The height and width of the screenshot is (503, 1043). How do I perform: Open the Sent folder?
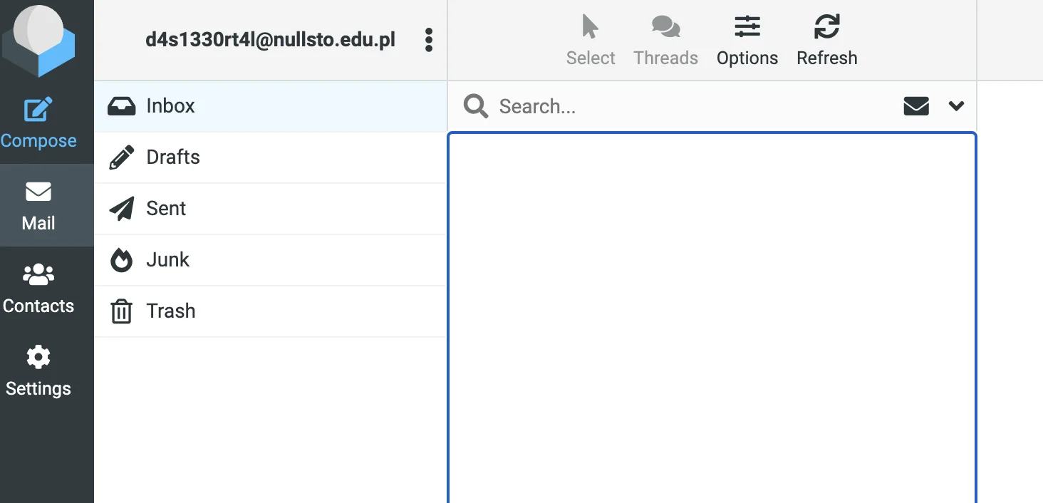pyautogui.click(x=270, y=209)
